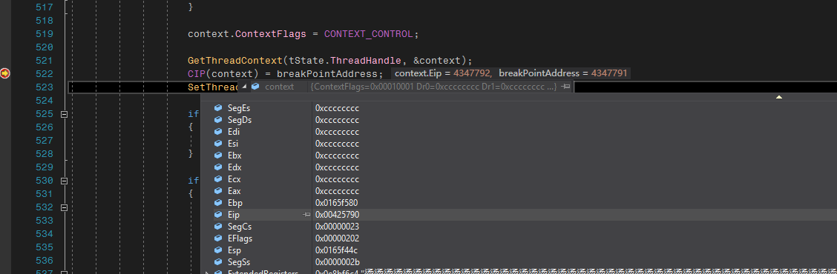Click CONTEXT_CONTROL constant on line 519

(x=369, y=34)
